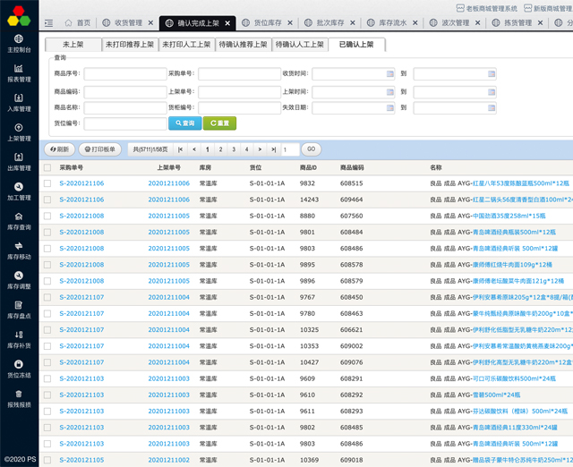
Task: Go to 入库管理 in sidebar
Action: [19, 103]
